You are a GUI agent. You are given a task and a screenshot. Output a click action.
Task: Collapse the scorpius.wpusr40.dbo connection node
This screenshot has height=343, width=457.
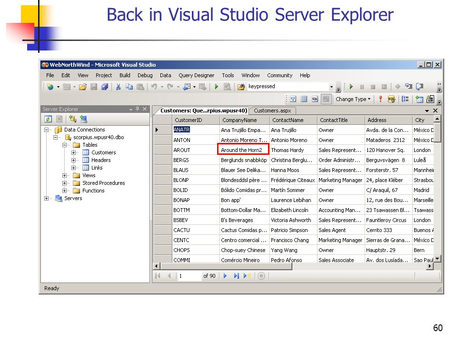(55, 137)
